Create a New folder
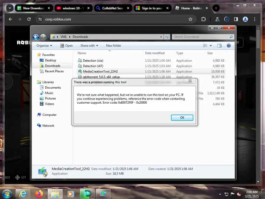Screen dimensions: 265x199 click(114, 46)
